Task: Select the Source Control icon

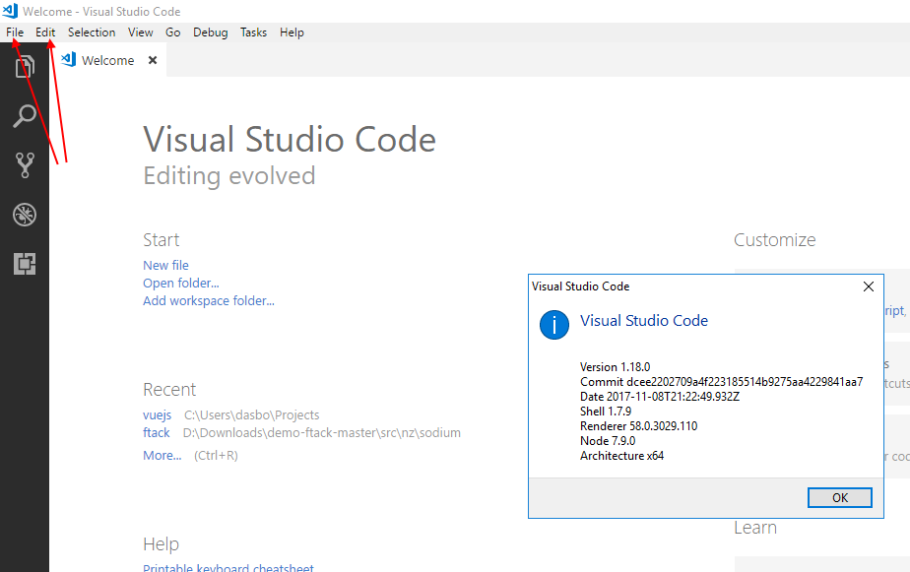Action: pyautogui.click(x=25, y=164)
